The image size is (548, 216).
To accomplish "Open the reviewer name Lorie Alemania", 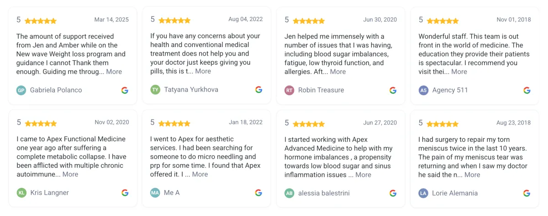I will (x=455, y=193).
